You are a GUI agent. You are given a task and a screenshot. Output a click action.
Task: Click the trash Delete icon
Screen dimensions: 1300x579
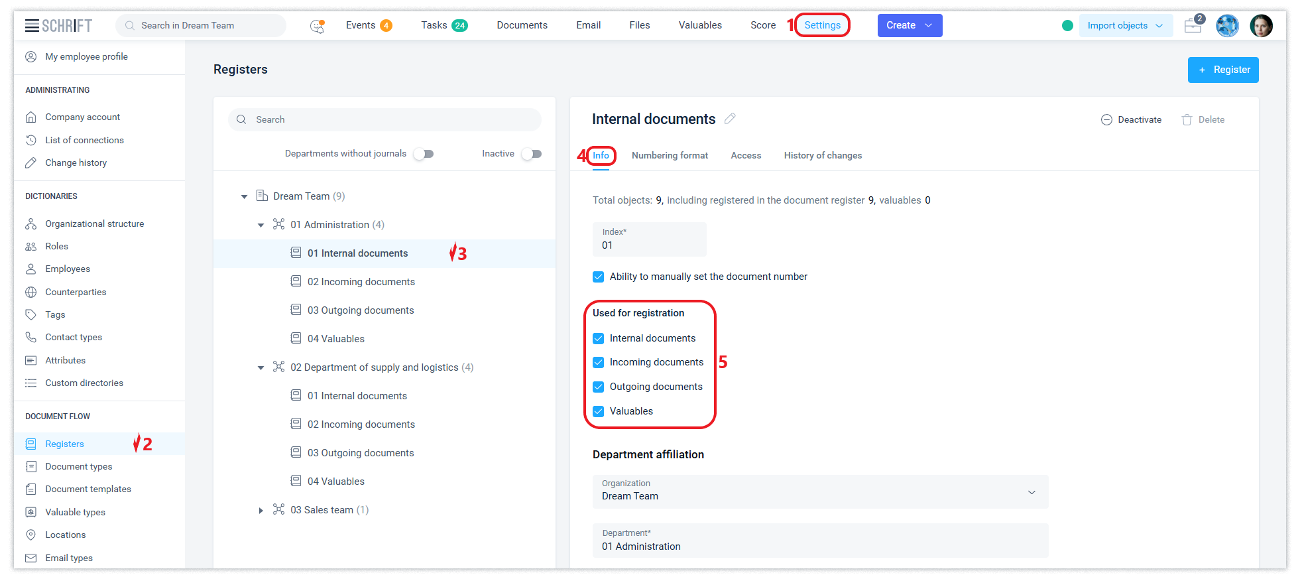1187,120
